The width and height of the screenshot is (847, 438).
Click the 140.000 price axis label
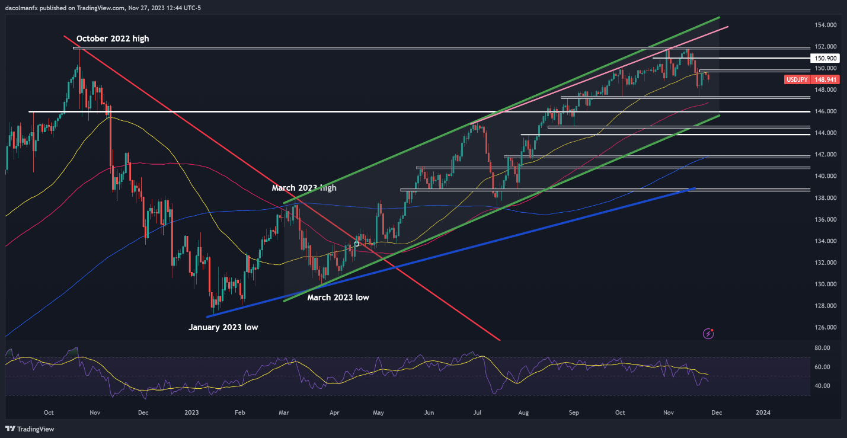(x=824, y=177)
